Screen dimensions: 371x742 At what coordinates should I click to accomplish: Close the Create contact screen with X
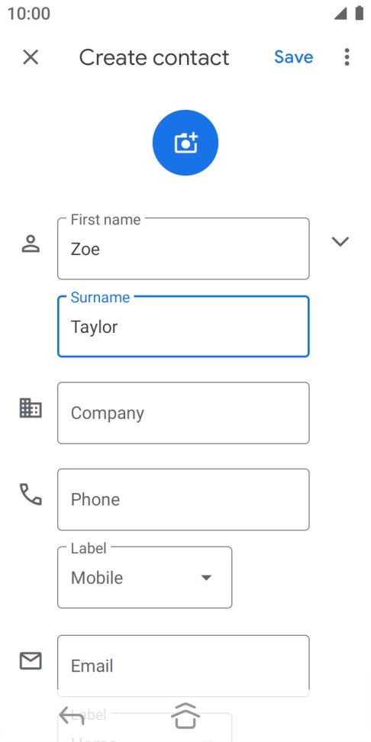(x=31, y=57)
